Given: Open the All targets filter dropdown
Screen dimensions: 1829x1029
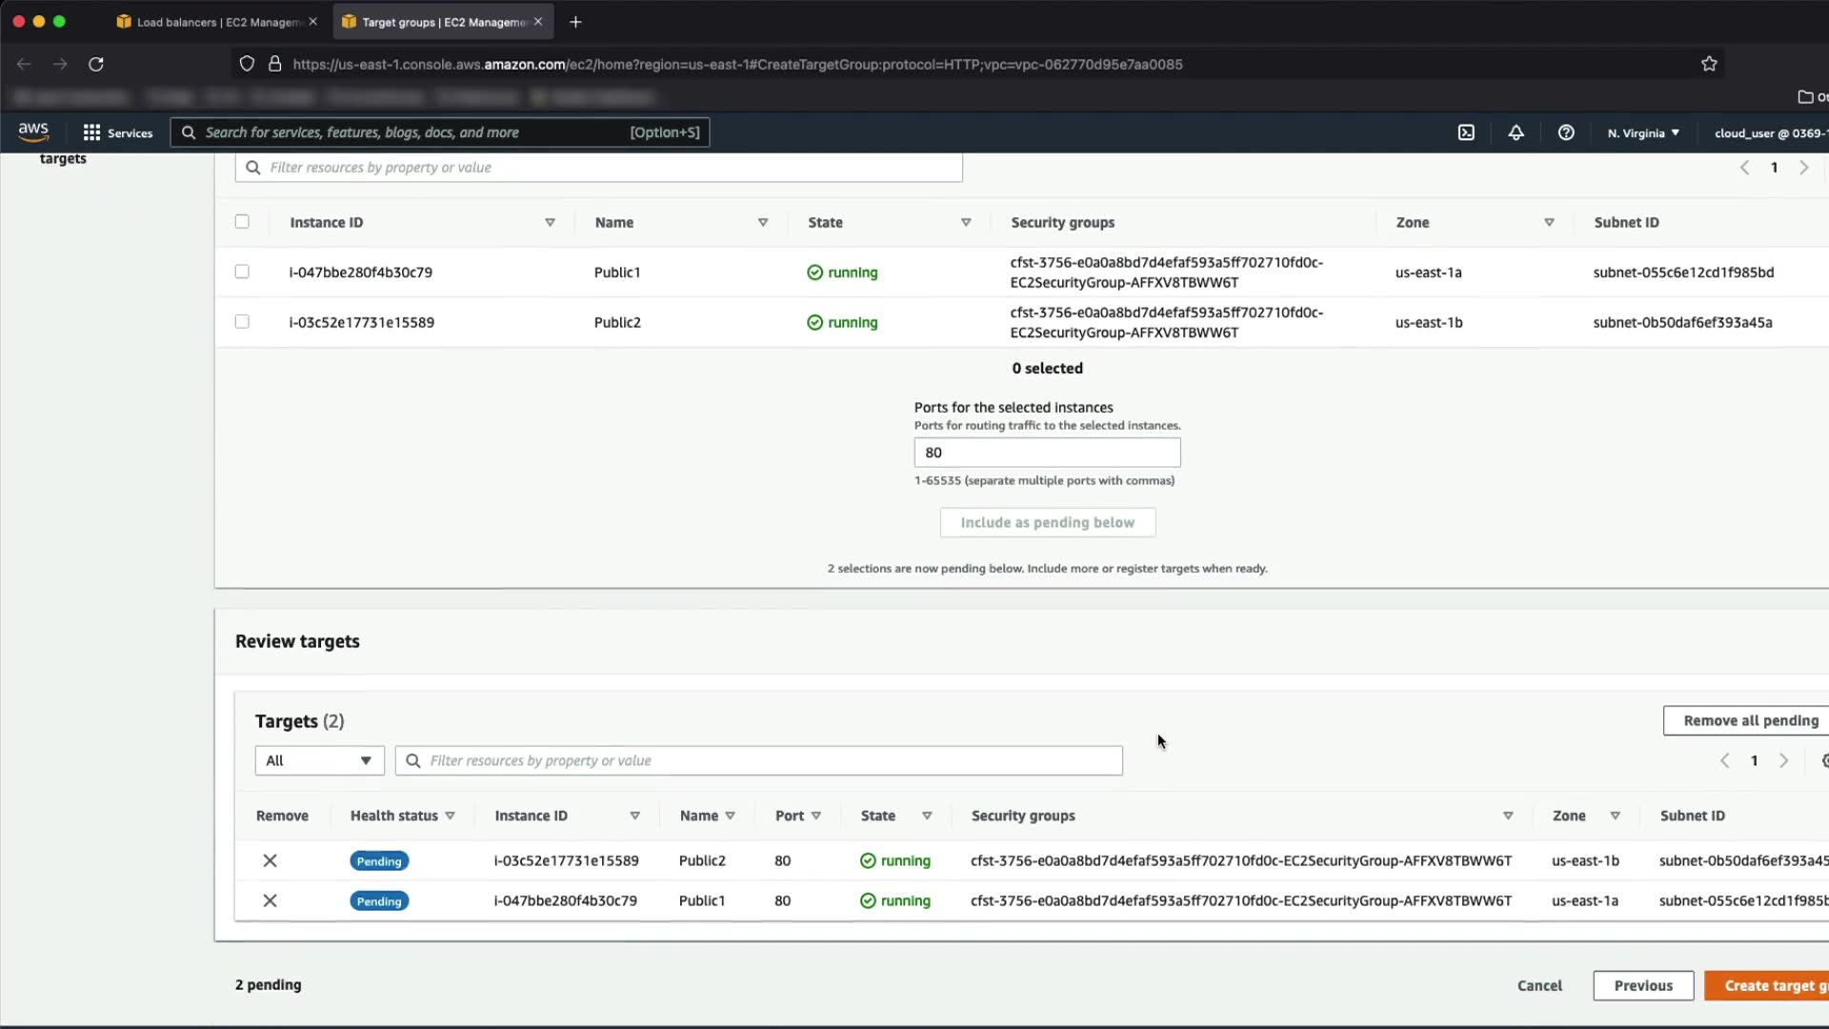Looking at the screenshot, I should point(319,760).
